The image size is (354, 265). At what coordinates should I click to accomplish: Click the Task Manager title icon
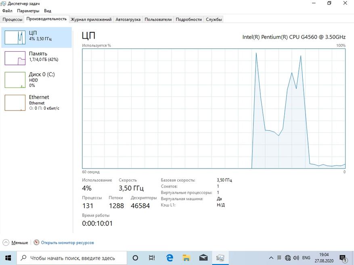click(3, 4)
